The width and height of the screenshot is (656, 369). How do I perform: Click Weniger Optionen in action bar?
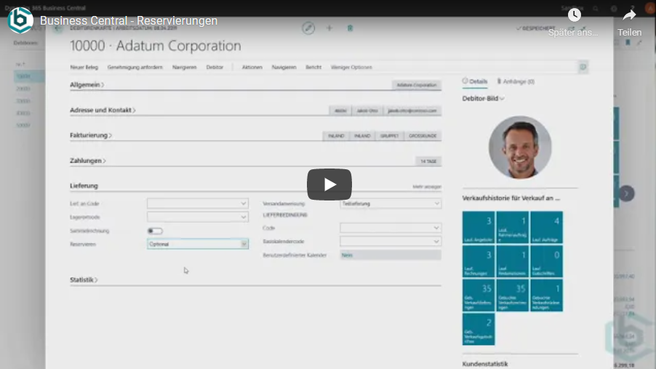[x=351, y=67]
